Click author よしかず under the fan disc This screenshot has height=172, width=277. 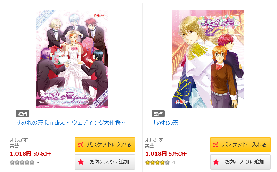click(19, 140)
